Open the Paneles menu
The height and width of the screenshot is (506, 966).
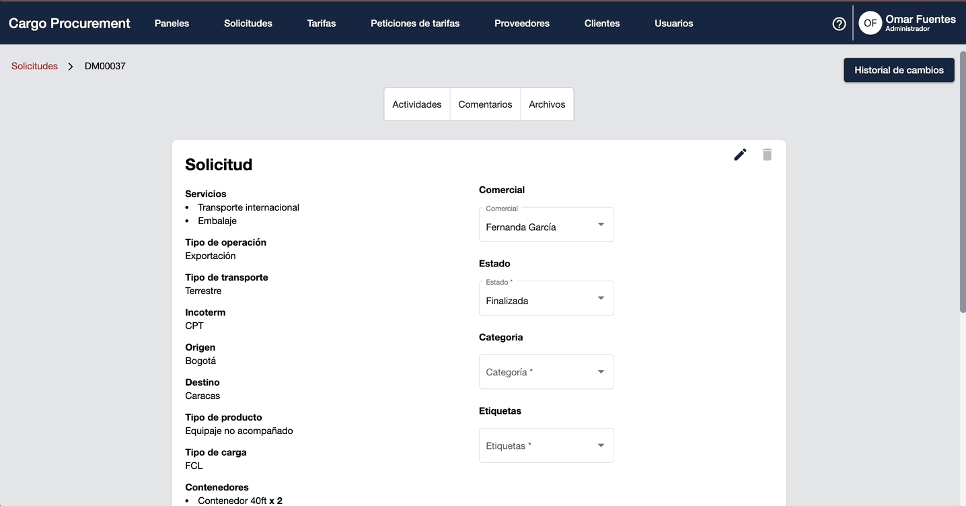pos(172,24)
